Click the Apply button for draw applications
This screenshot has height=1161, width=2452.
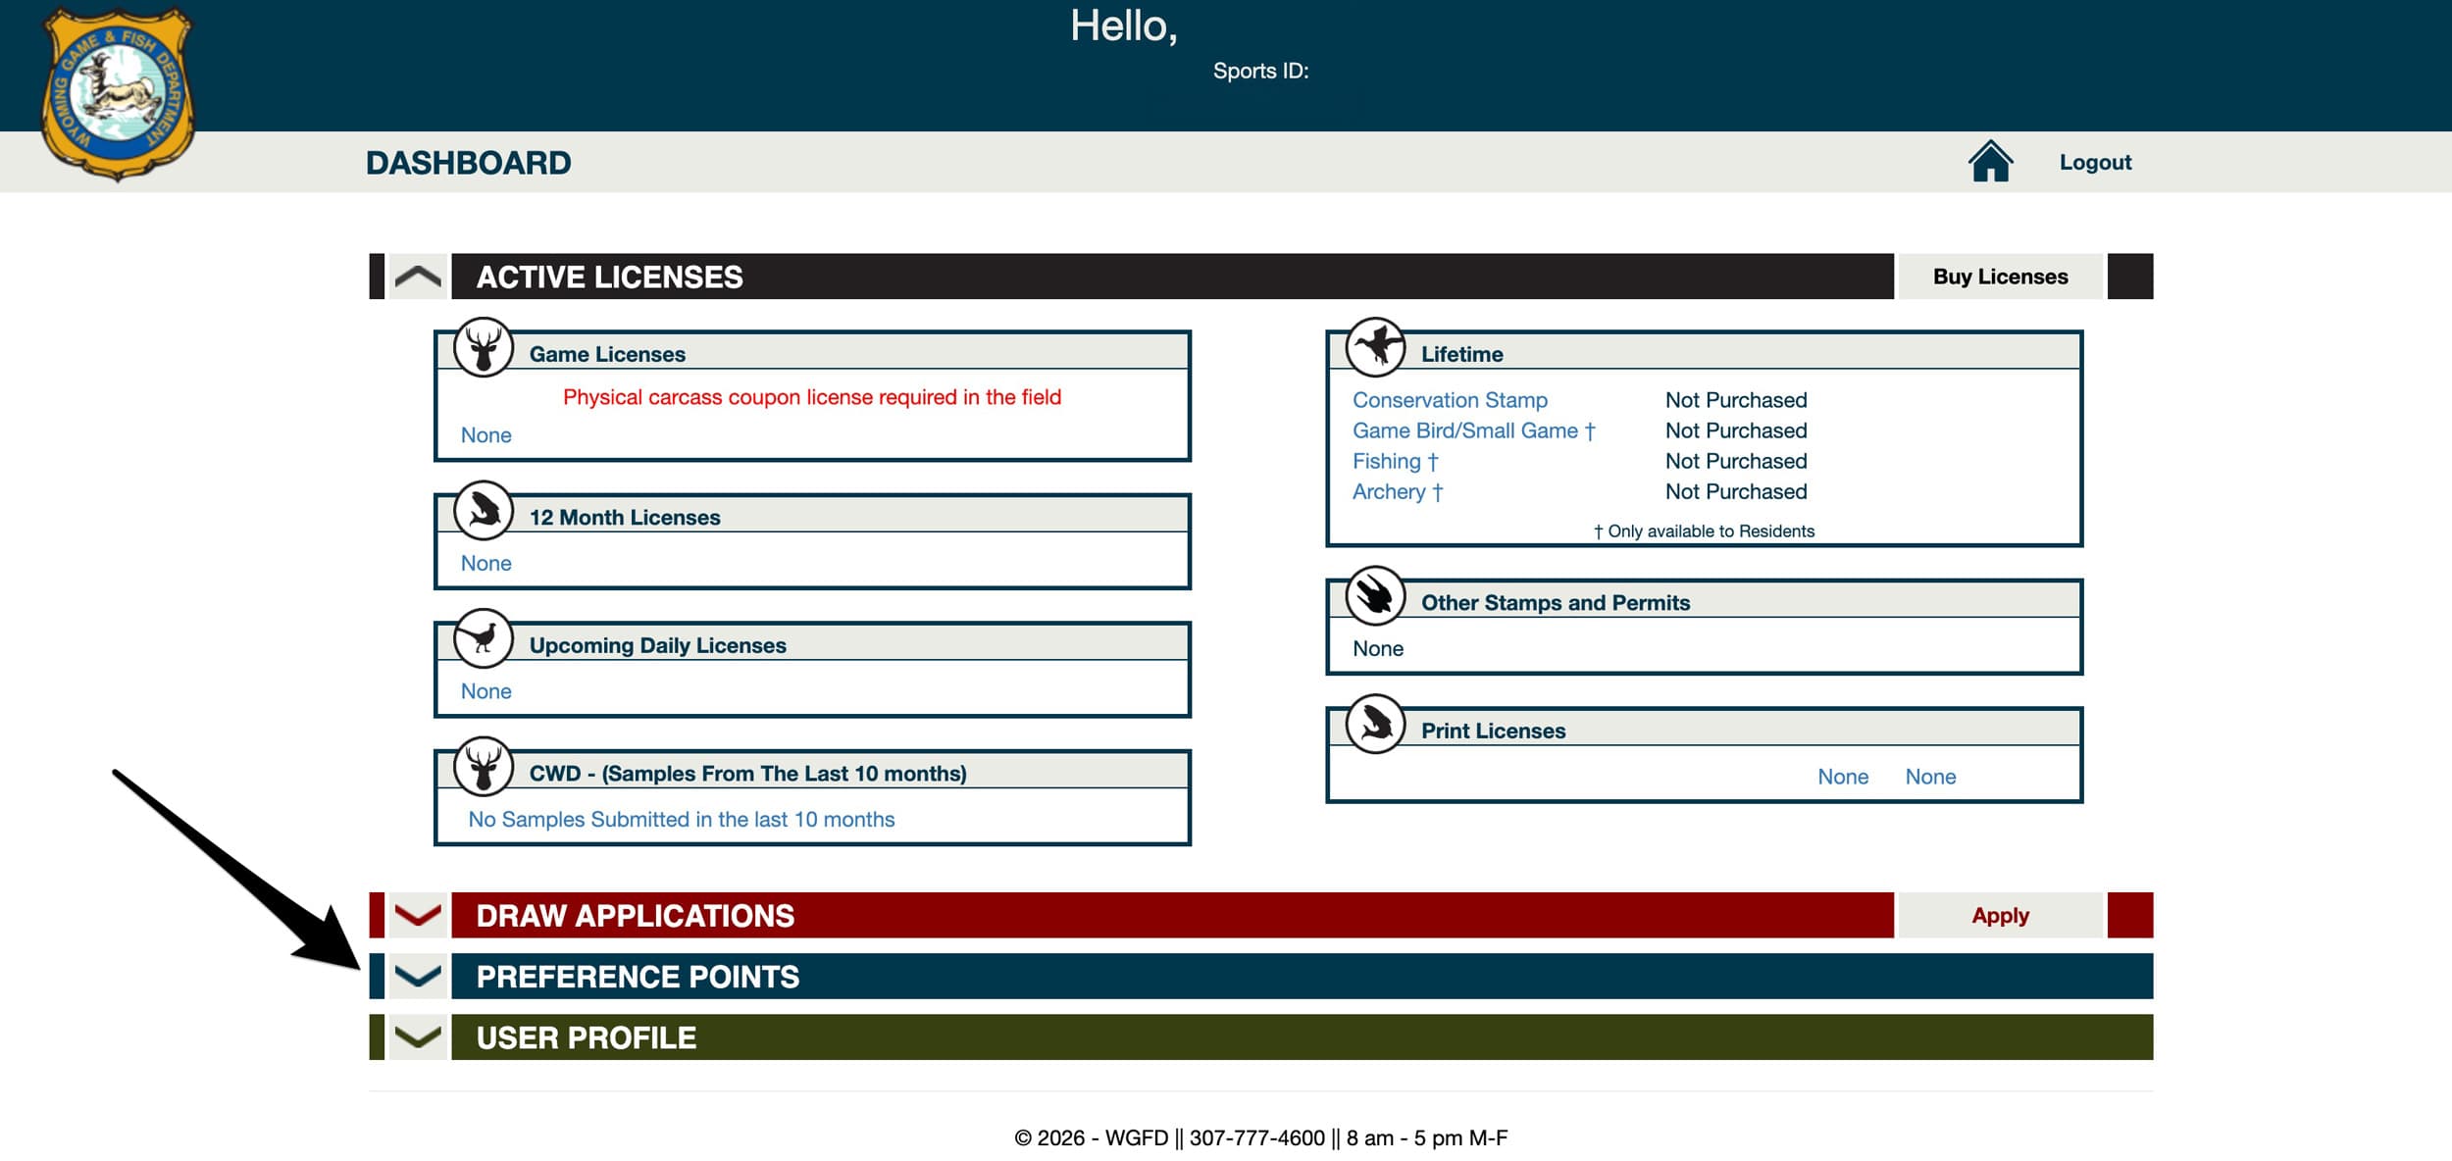pos(2000,915)
